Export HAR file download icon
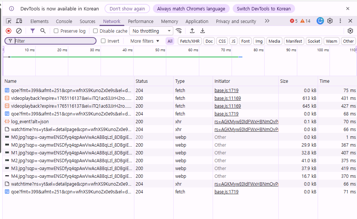This screenshot has height=219, width=357. click(x=203, y=31)
